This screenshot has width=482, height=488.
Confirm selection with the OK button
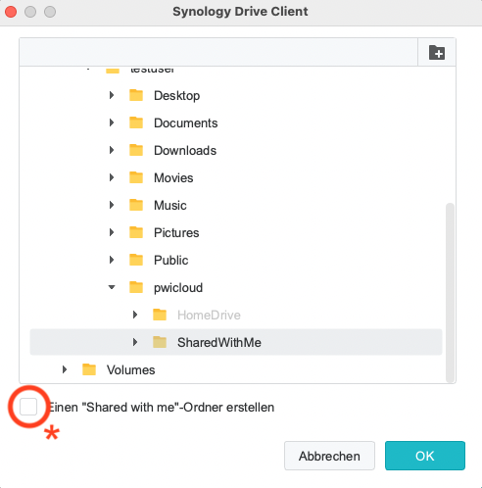[425, 456]
